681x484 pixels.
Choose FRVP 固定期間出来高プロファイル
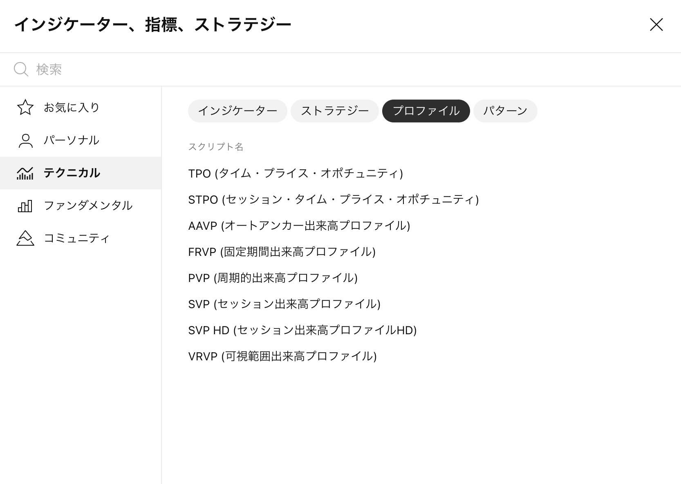tap(282, 252)
